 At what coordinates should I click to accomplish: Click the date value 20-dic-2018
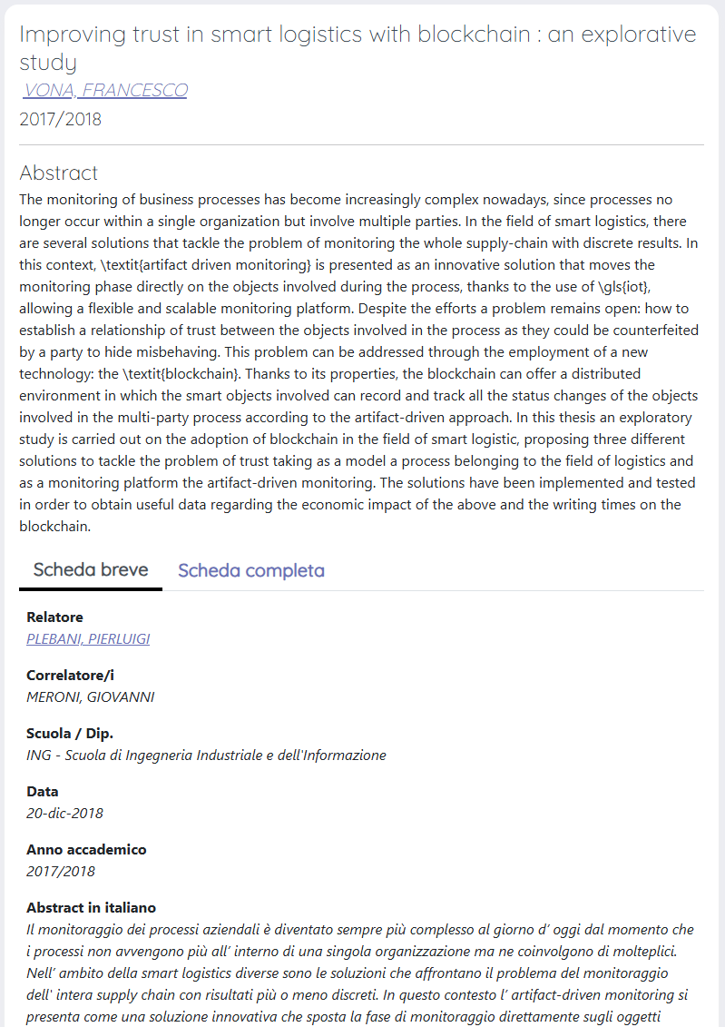click(64, 814)
